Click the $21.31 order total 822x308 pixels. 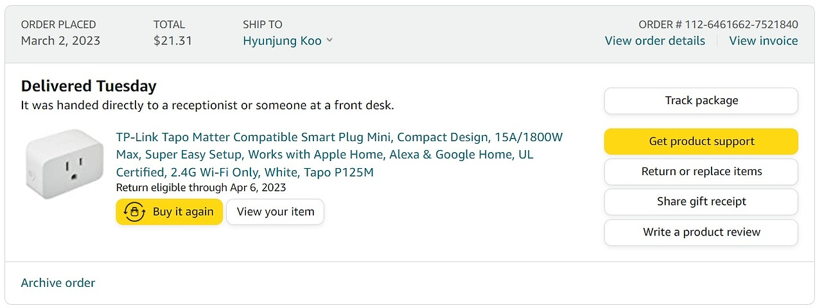coord(173,41)
